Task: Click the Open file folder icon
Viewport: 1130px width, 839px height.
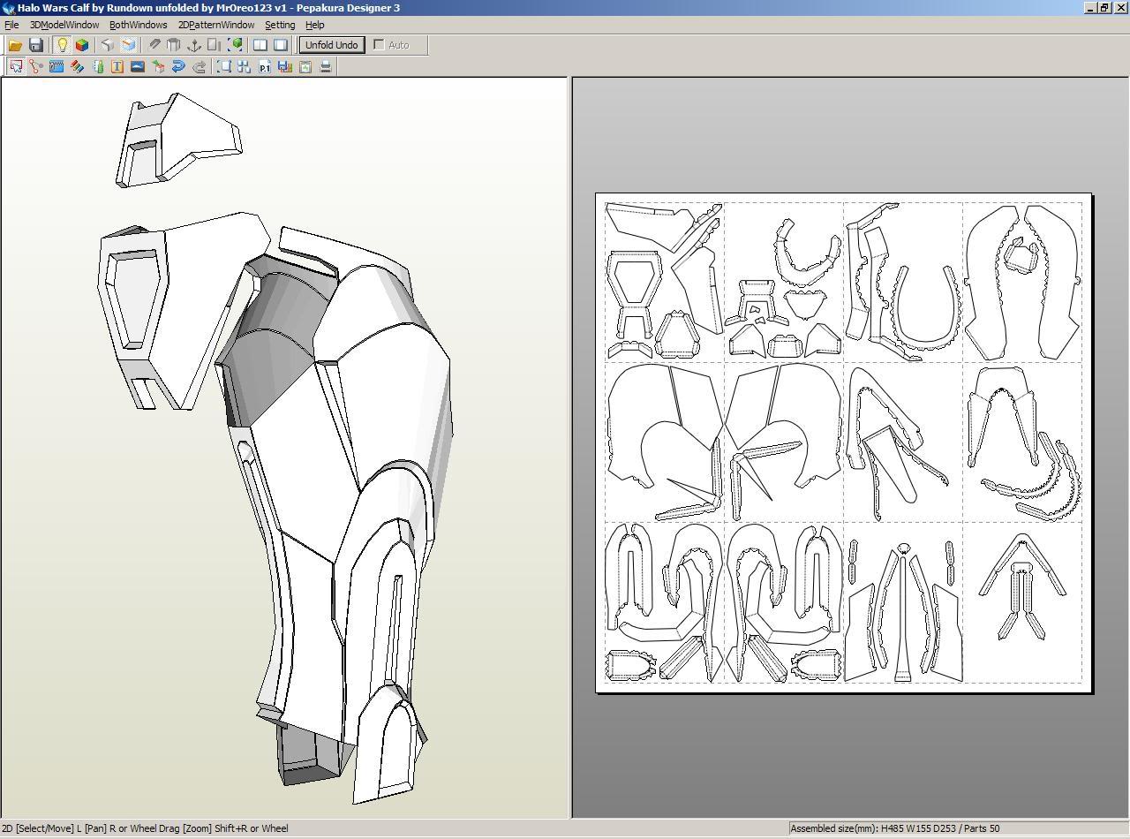Action: tap(15, 45)
